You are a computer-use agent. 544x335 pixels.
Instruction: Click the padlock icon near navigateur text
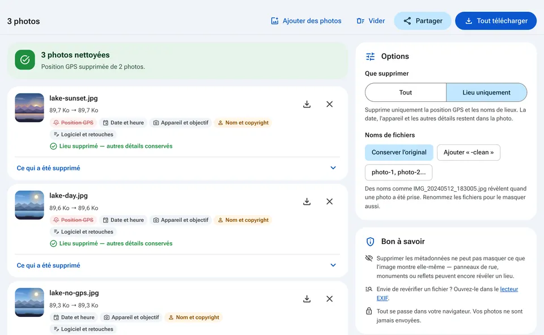click(x=369, y=311)
